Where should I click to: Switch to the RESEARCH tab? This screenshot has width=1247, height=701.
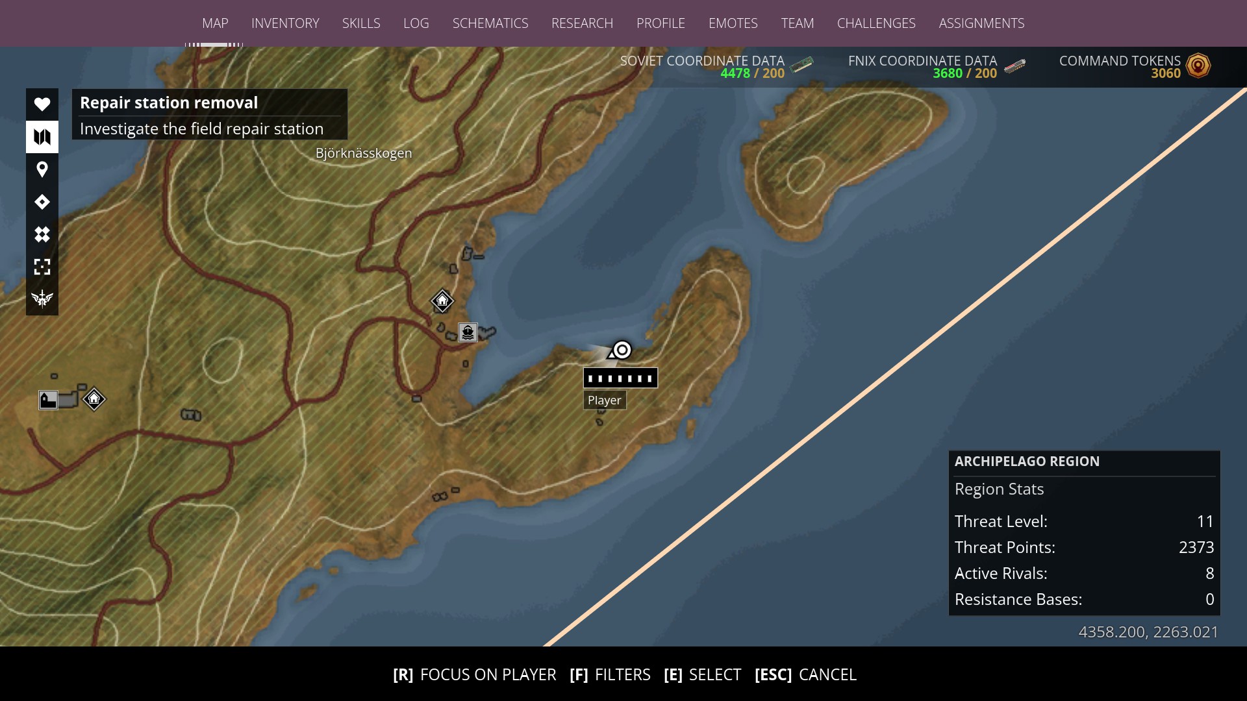coord(582,23)
